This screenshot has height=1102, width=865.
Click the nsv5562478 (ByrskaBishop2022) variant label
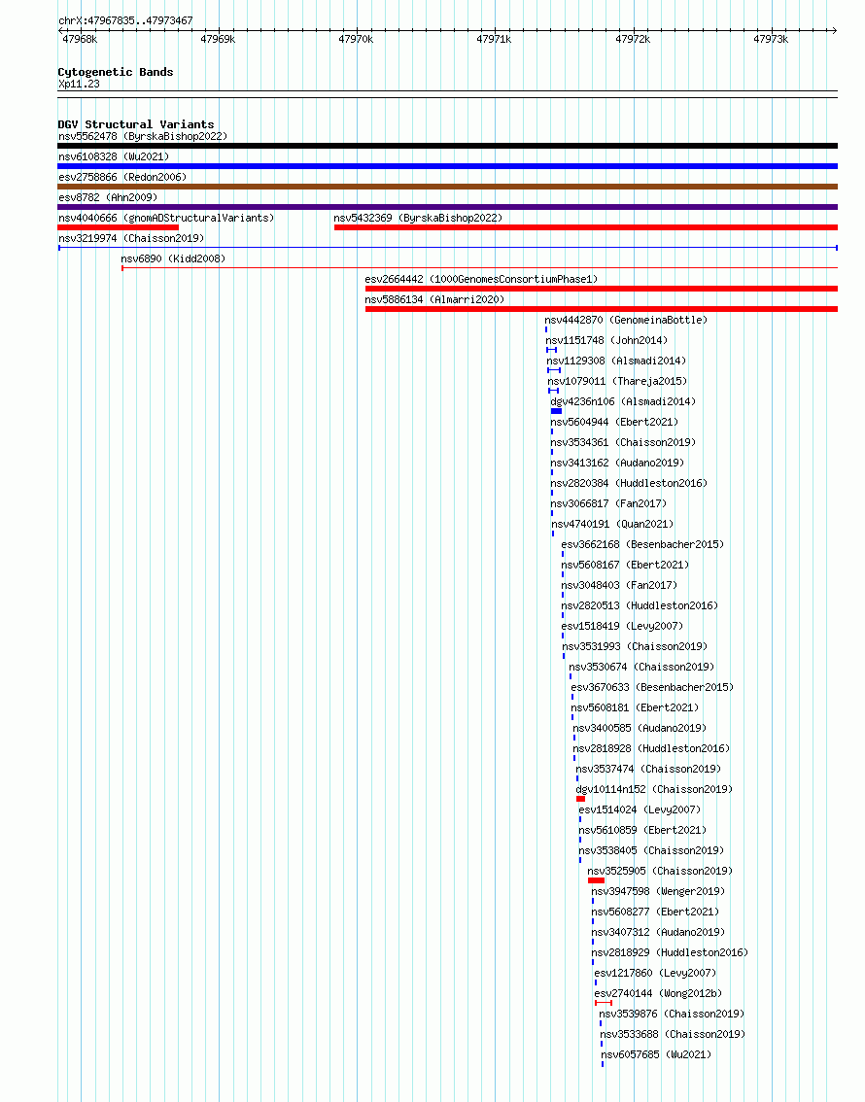click(x=143, y=136)
